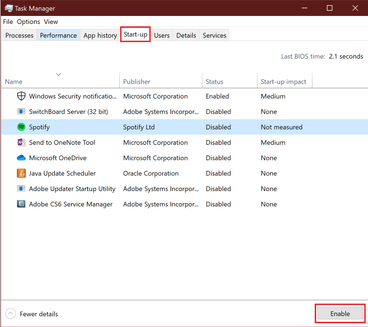The image size is (368, 327).
Task: Click the Spotify Ltd publisher cell
Action: pyautogui.click(x=139, y=127)
